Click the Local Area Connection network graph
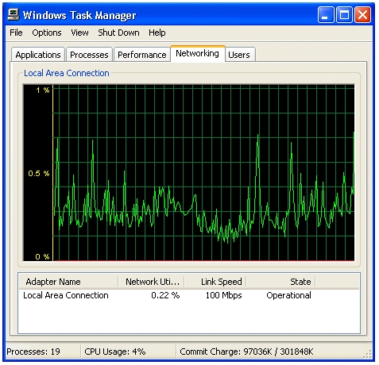This screenshot has width=379, height=365. tap(189, 172)
